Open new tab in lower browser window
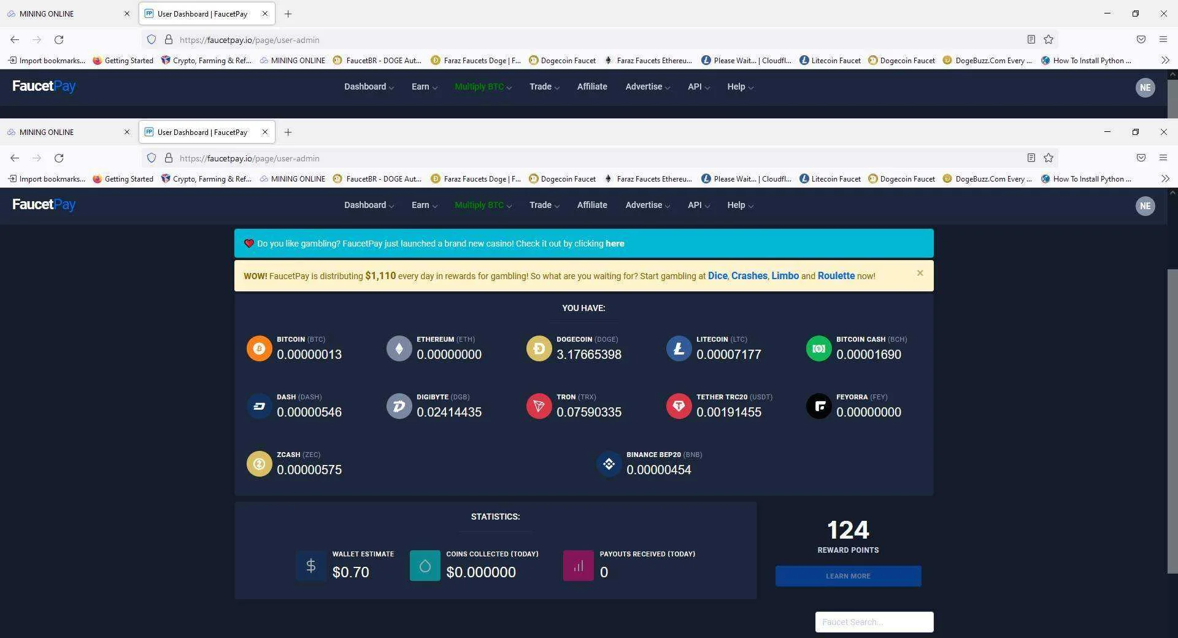This screenshot has height=638, width=1178. (288, 133)
